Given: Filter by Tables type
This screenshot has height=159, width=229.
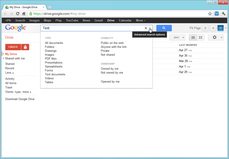Looking at the screenshot, I should [x=49, y=82].
